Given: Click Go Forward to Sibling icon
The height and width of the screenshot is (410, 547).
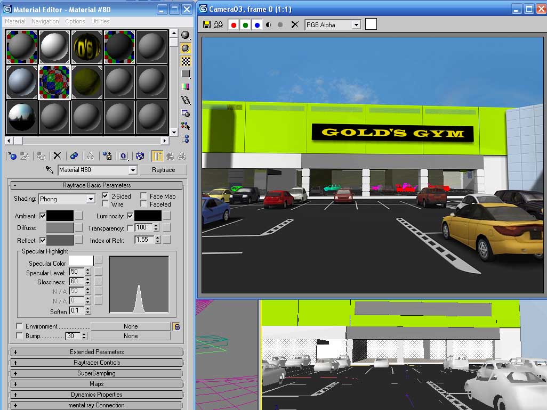Looking at the screenshot, I should (x=182, y=156).
